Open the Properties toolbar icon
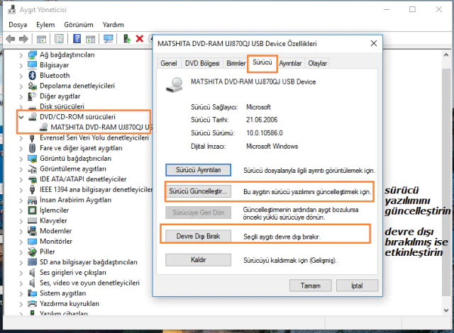454x333 pixels. click(x=59, y=39)
